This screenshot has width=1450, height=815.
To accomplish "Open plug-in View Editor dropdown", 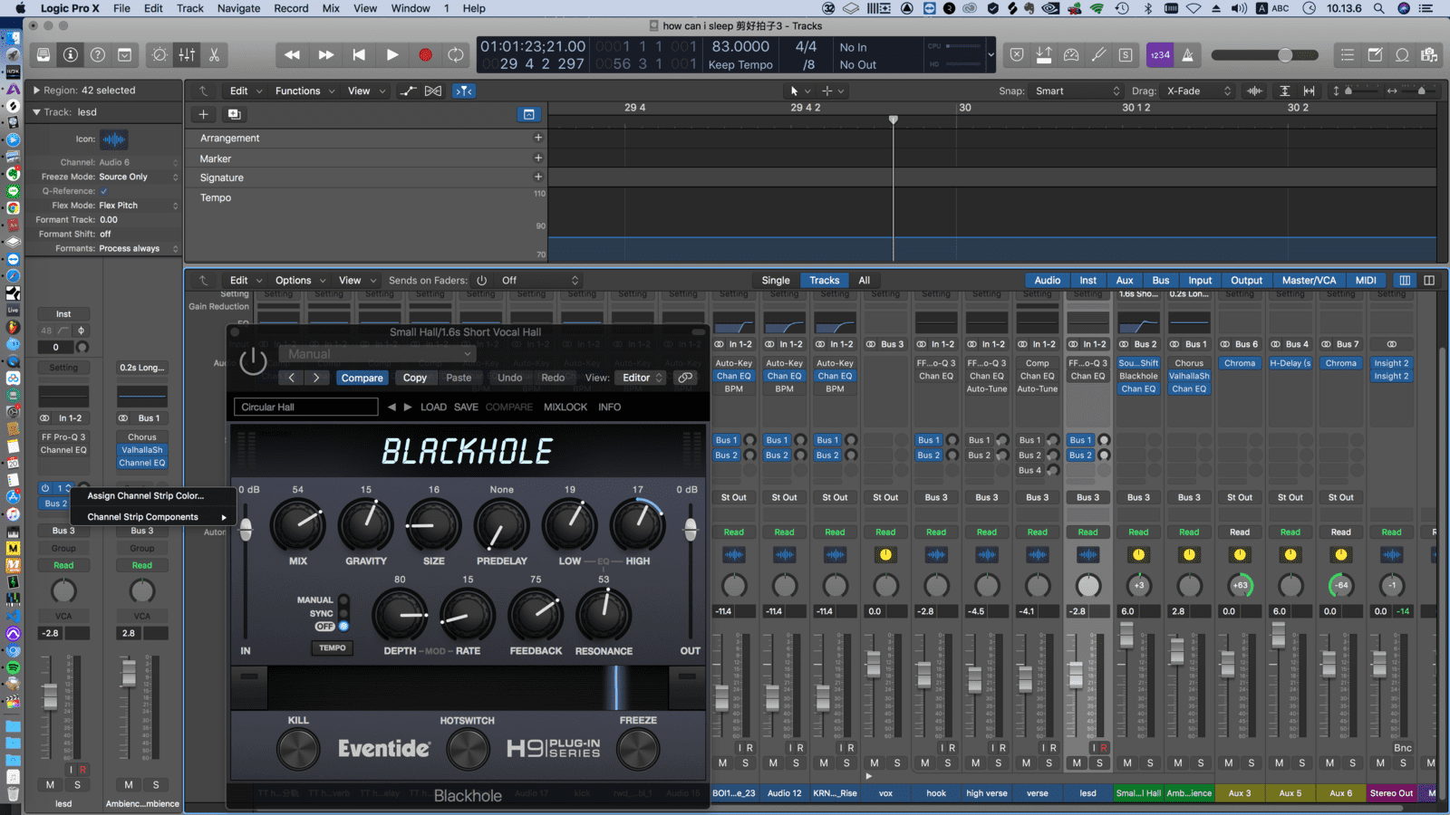I will 642,378.
